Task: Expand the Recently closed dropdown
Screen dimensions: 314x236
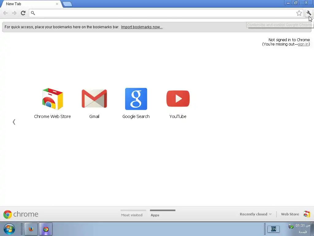Action: (x=255, y=214)
